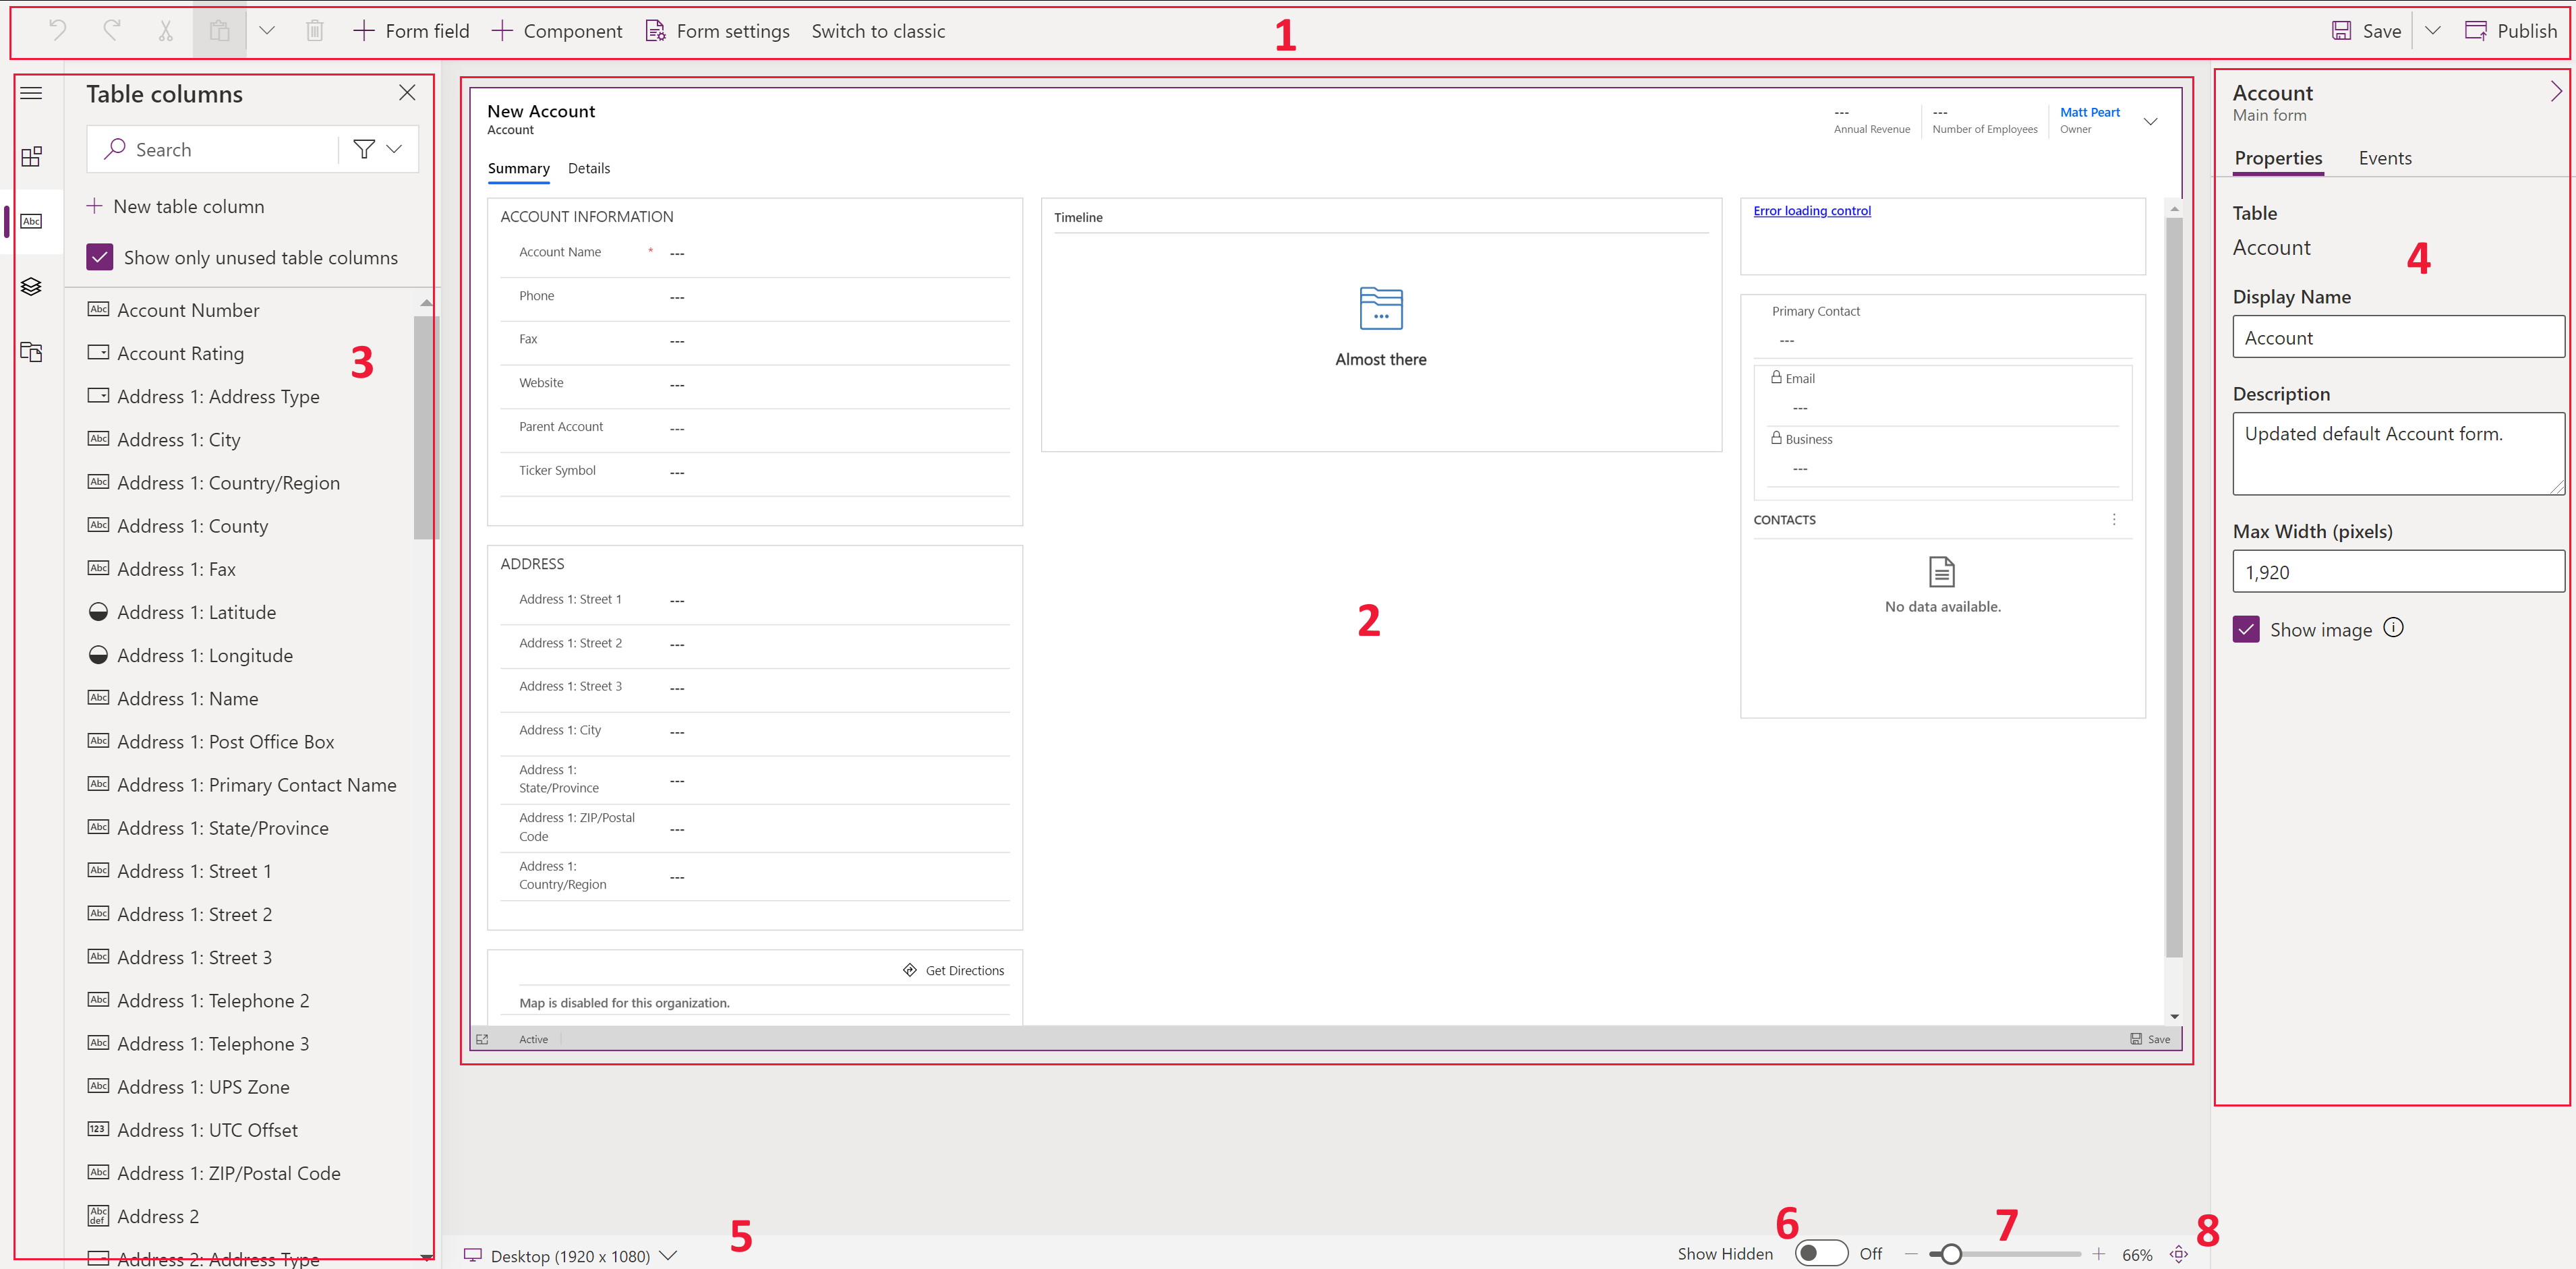Click the pages/layers view icon on left sidebar
2576x1269 pixels.
31,286
